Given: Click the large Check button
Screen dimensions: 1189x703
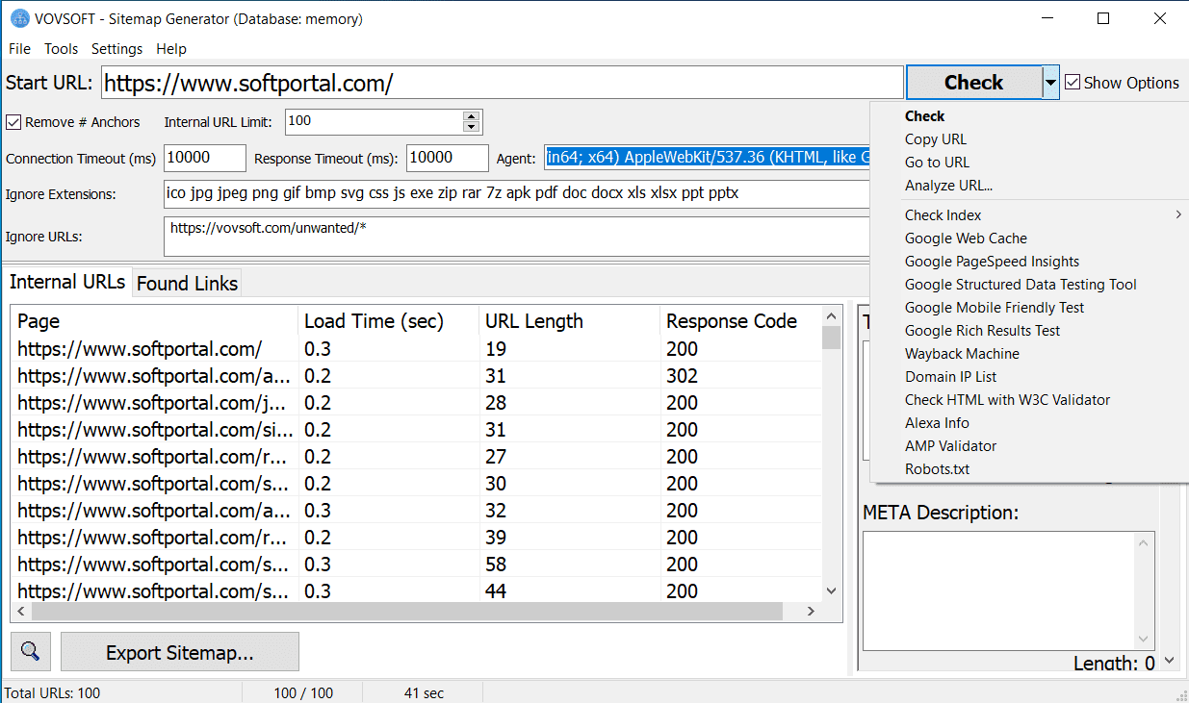Looking at the screenshot, I should [973, 83].
